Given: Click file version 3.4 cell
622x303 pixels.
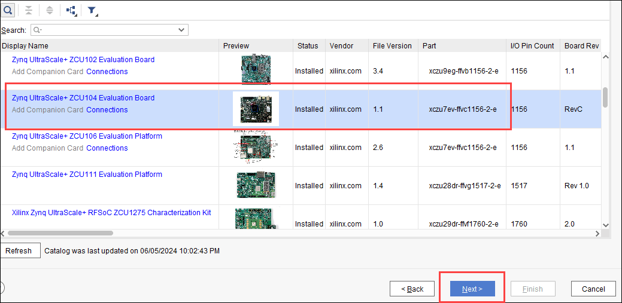Looking at the screenshot, I should 378,71.
